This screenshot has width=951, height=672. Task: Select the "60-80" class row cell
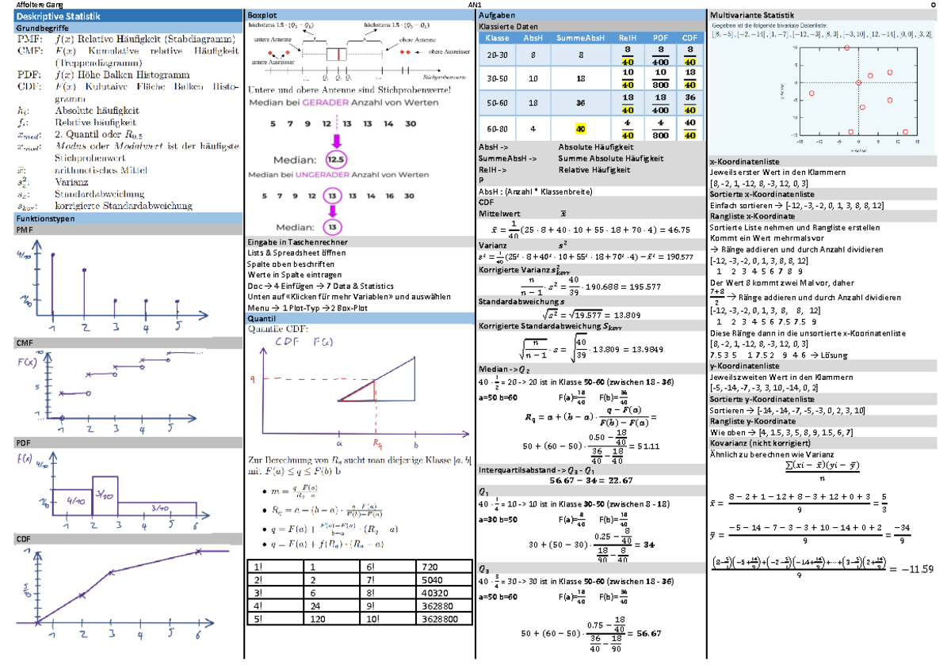tap(498, 127)
